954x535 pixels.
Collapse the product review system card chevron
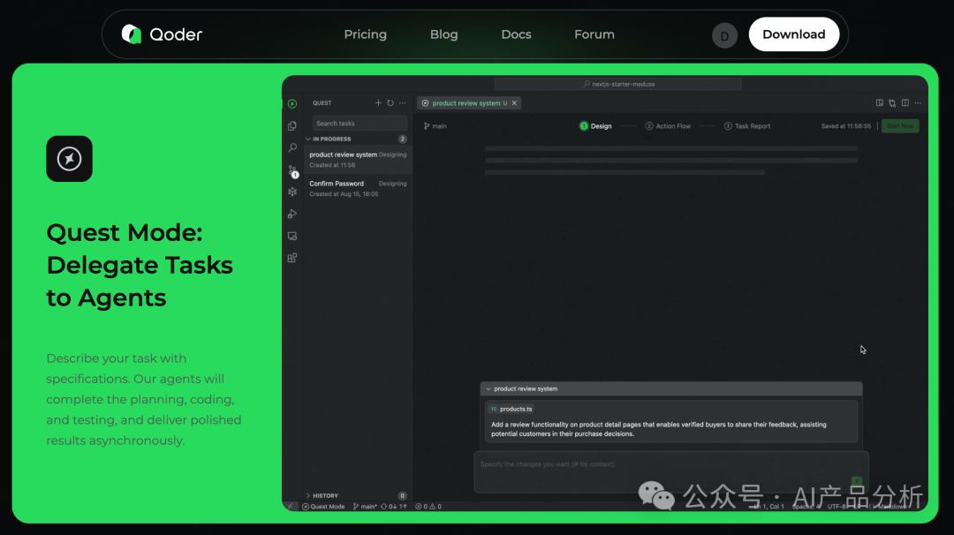(488, 389)
